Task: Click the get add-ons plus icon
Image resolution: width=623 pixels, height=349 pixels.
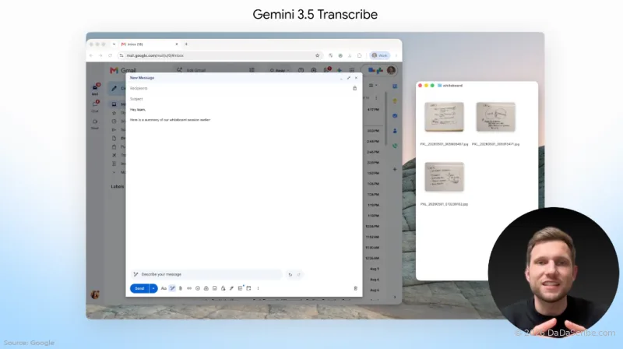Action: pyautogui.click(x=395, y=169)
